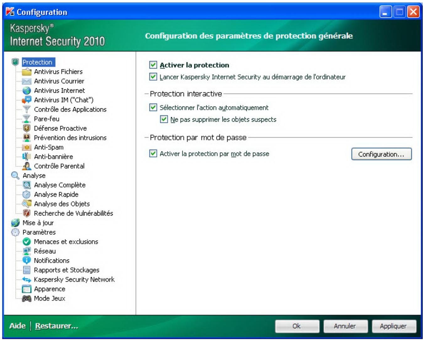Select Défense Proactive tree item
The height and width of the screenshot is (340, 423).
point(60,128)
